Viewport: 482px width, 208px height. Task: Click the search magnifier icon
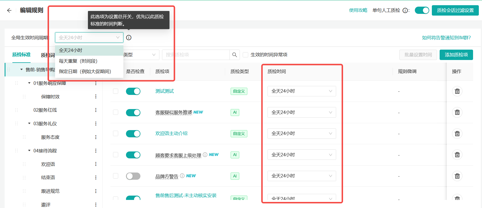tap(235, 55)
